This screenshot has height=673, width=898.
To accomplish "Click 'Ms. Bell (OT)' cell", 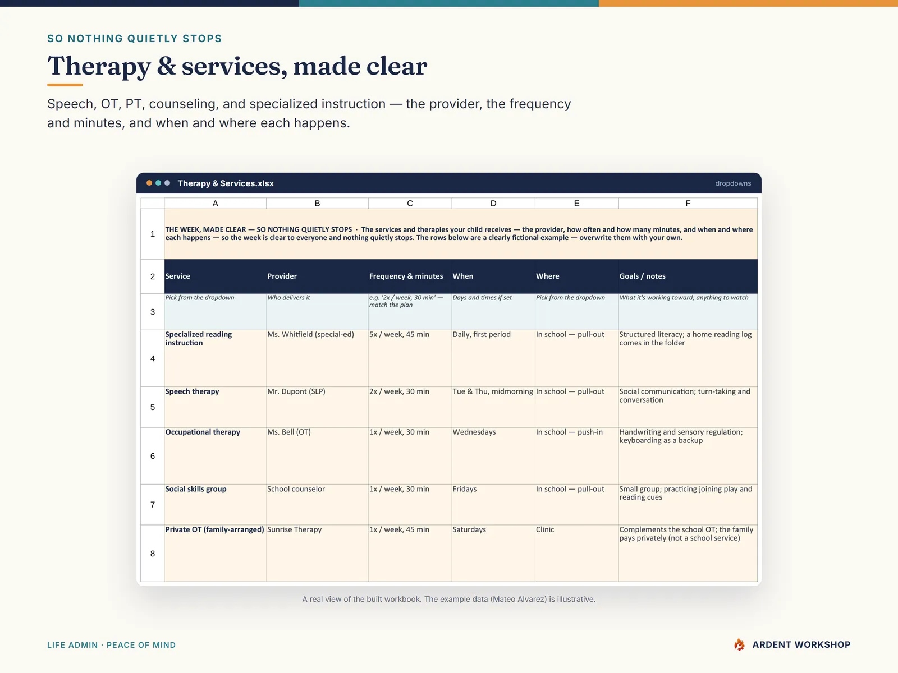I will click(317, 456).
